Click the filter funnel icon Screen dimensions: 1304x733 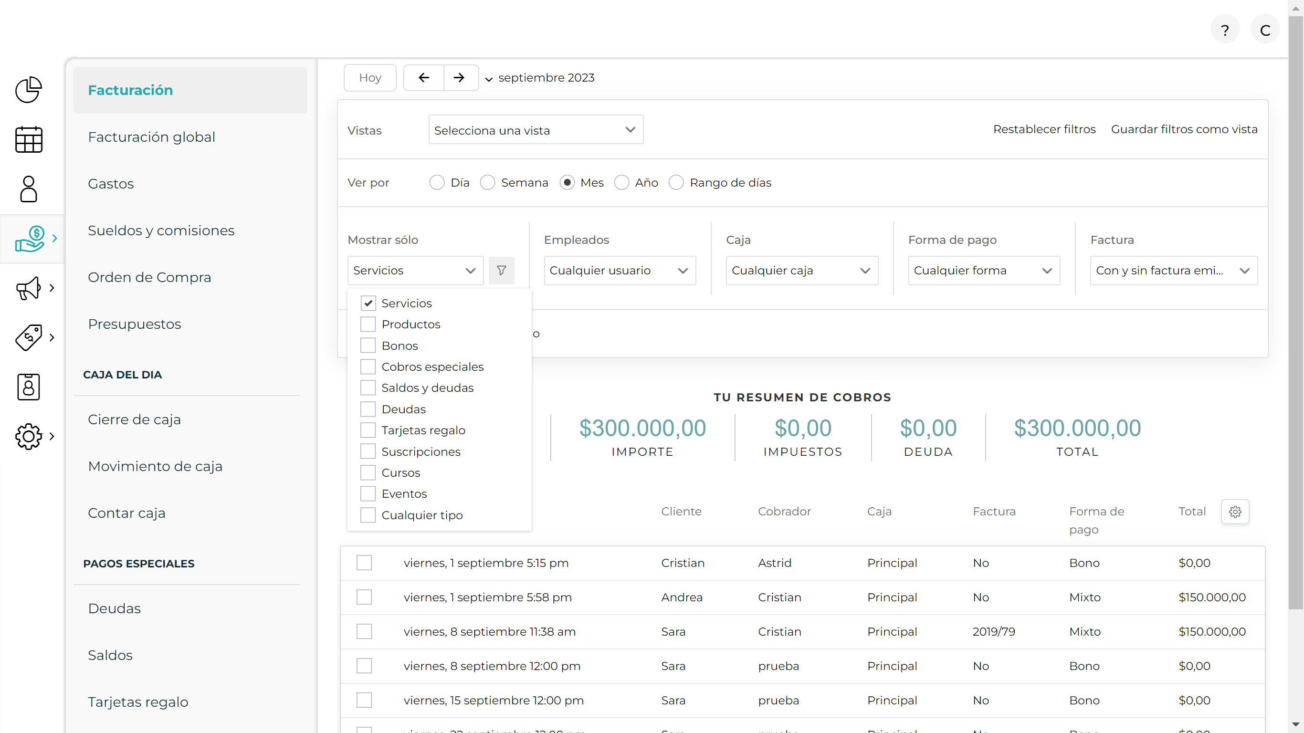tap(501, 270)
